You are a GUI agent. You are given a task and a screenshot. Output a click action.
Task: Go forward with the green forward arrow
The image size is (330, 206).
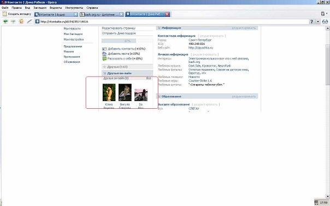[x=13, y=21]
